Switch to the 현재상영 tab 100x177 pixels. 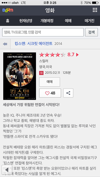[x=26, y=21]
